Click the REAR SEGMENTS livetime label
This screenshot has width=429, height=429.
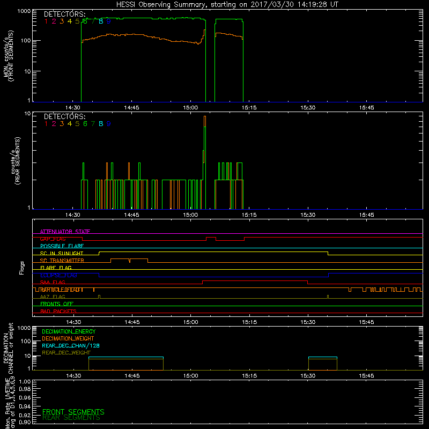(x=71, y=418)
